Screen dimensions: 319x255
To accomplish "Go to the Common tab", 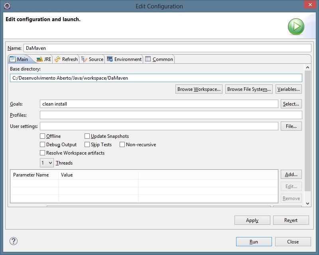I will tap(159, 59).
